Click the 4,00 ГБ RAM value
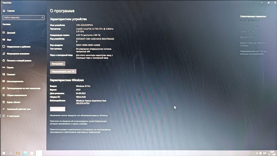This screenshot has height=156, width=277. coord(88,35)
